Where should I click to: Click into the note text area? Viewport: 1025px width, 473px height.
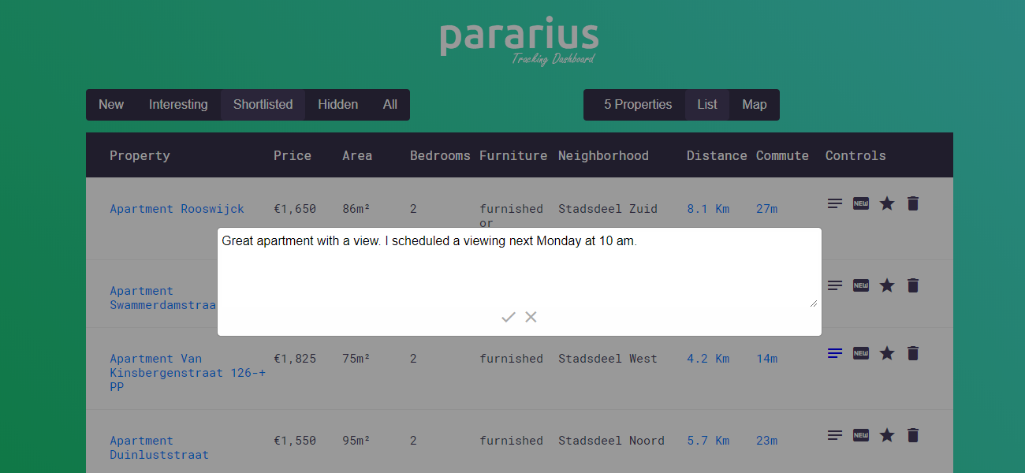[519, 269]
